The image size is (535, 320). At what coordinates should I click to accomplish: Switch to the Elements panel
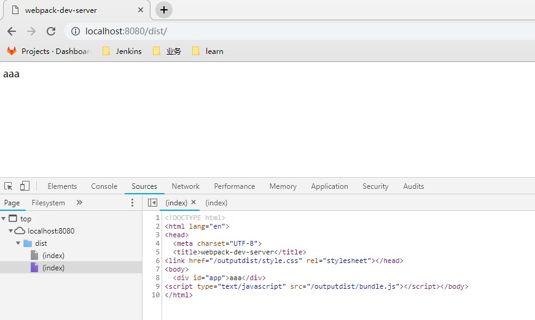pyautogui.click(x=62, y=186)
